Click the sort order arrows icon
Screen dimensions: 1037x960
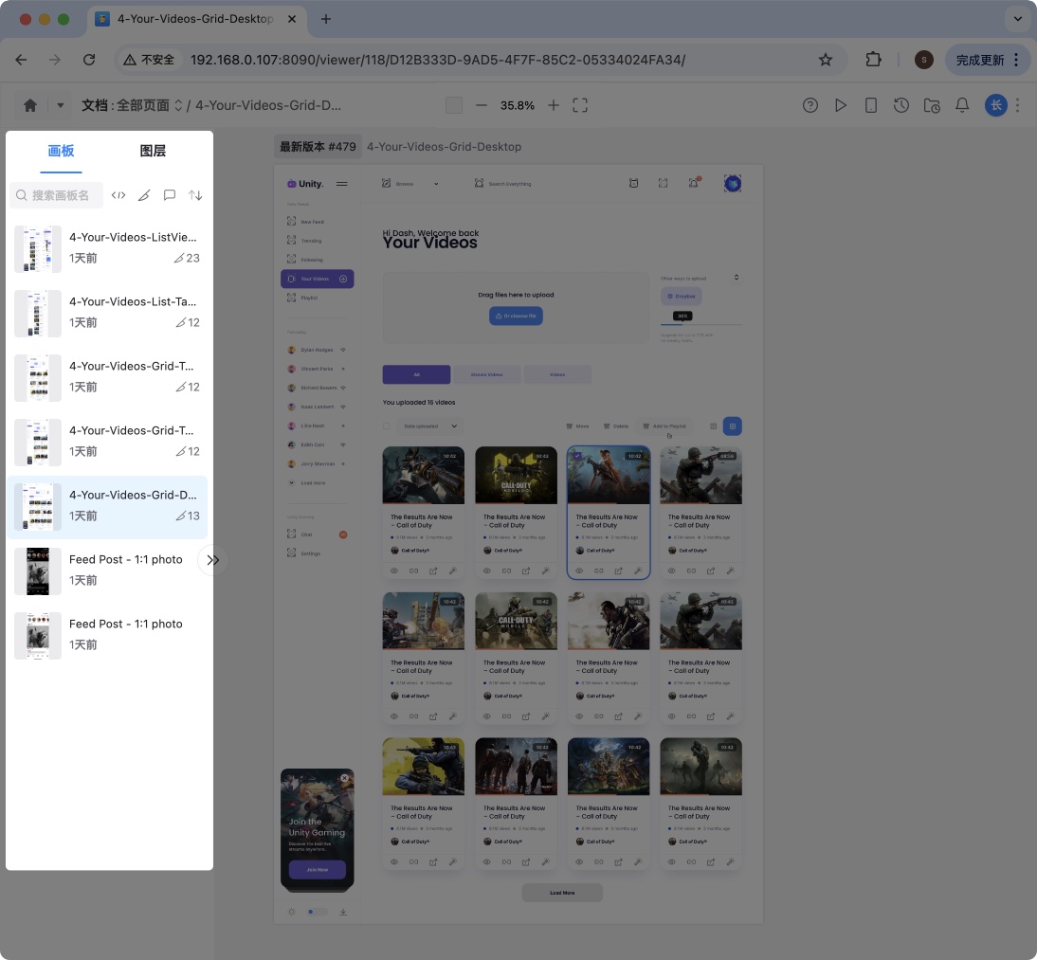tap(195, 195)
